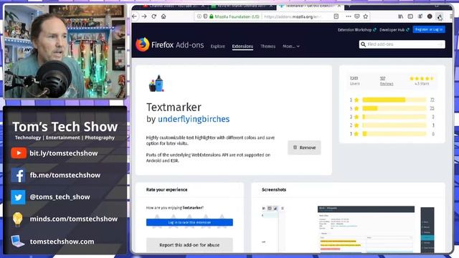Viewport: 459px width, 258px height.
Task: Open the 2-star rating bar row
Action: click(x=392, y=125)
